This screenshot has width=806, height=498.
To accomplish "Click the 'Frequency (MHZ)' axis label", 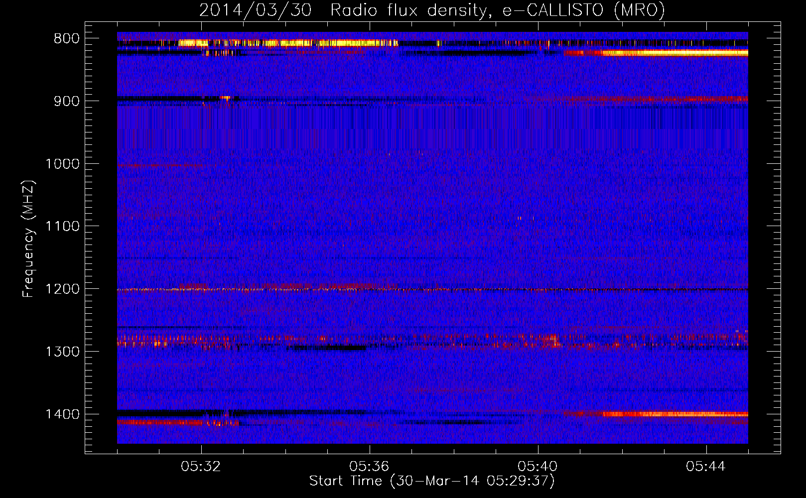I will tap(28, 239).
